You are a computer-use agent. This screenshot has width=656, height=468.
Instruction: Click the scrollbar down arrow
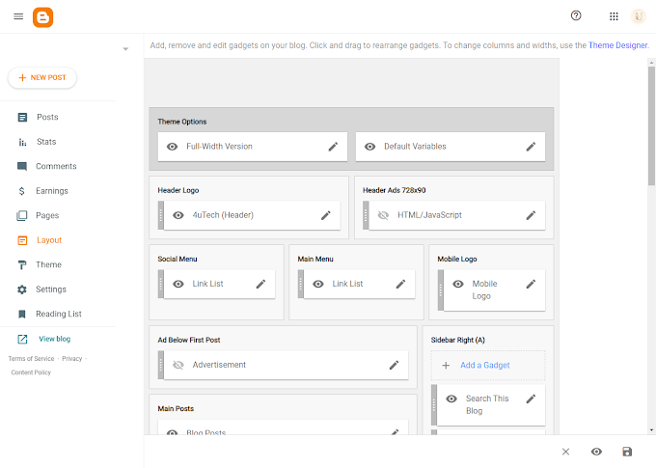click(x=651, y=430)
